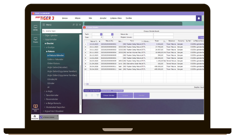
Task: Expand Tanımlamalar tree node
Action: tap(45, 95)
